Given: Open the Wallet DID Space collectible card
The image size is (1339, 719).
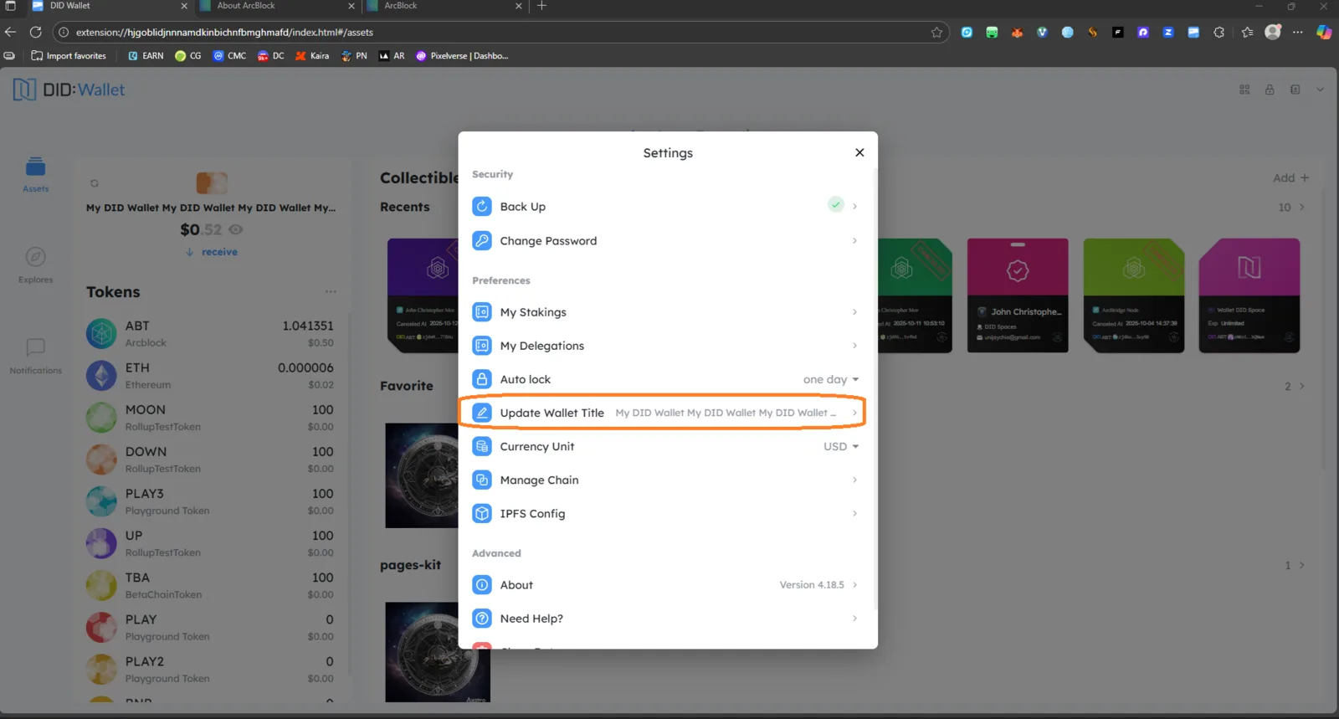Looking at the screenshot, I should pos(1249,295).
